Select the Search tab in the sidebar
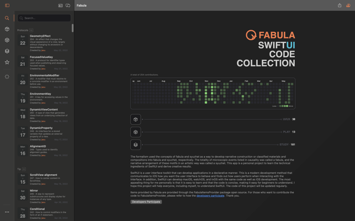355x221 pixels. 7,18
